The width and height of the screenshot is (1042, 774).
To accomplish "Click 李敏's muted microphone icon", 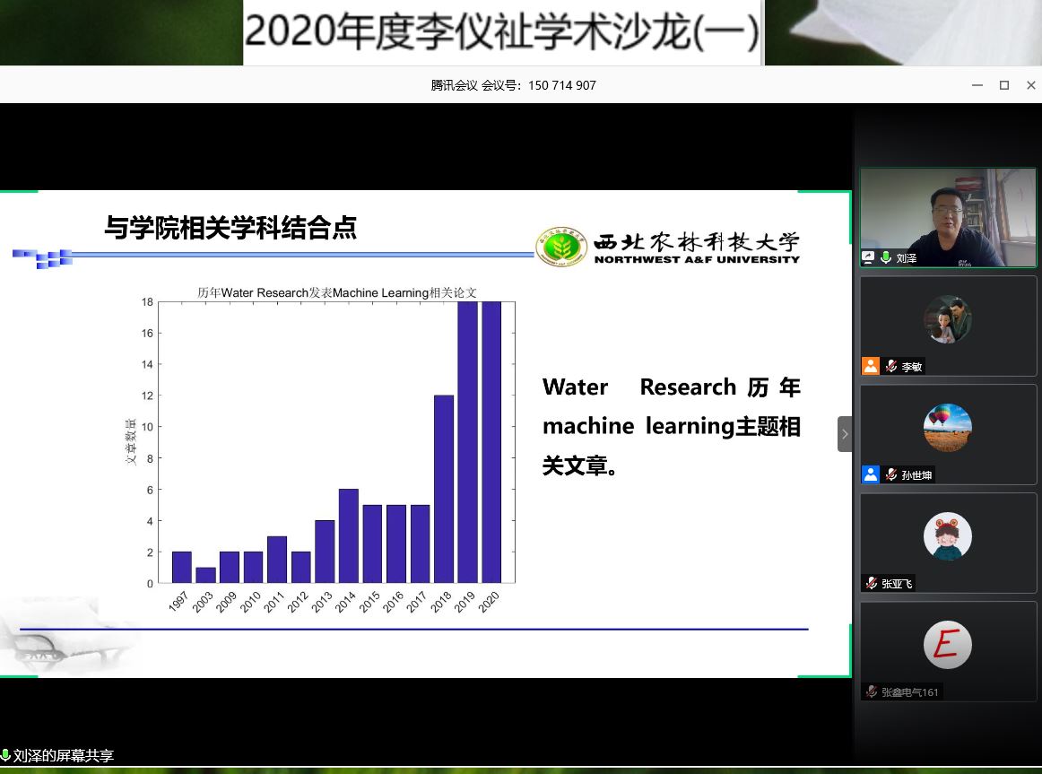I will coord(890,366).
